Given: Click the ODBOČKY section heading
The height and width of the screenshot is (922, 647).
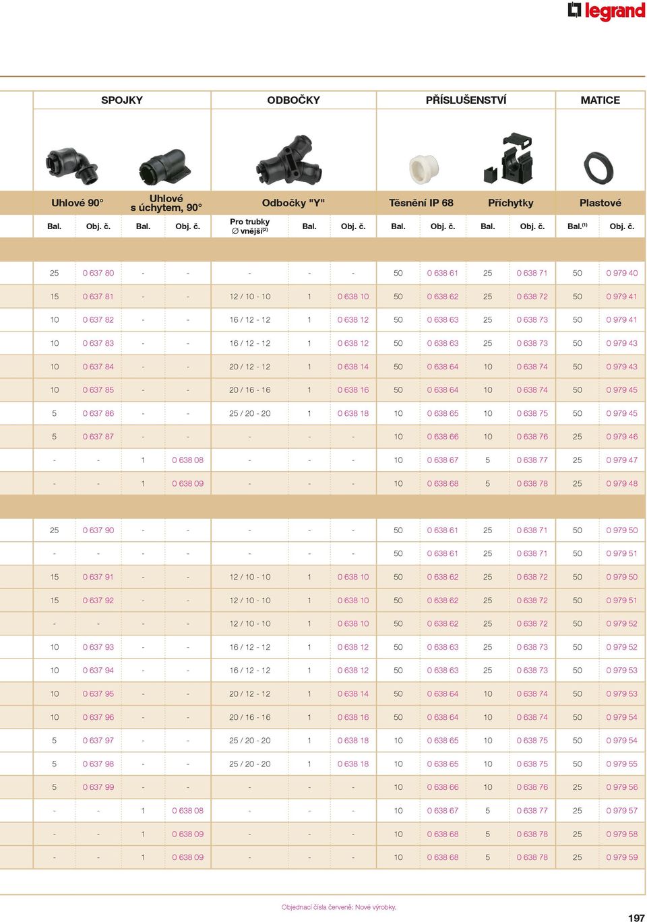Looking at the screenshot, I should 293,100.
